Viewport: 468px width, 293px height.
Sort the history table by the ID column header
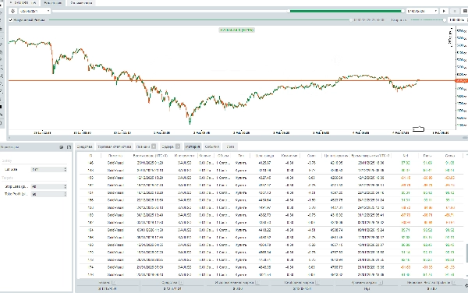(90, 156)
